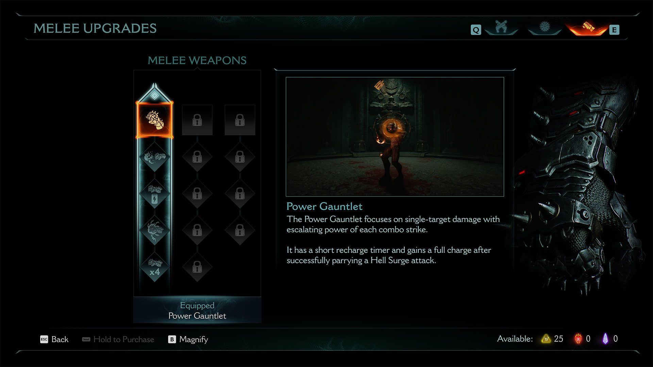Select the dual gauntlet upgrade node
The width and height of the screenshot is (653, 367).
click(155, 157)
